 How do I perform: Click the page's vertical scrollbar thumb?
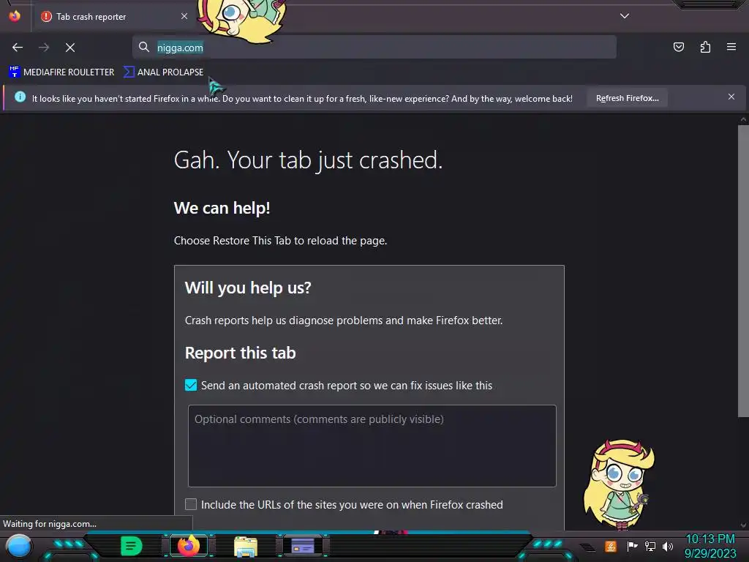[743, 271]
